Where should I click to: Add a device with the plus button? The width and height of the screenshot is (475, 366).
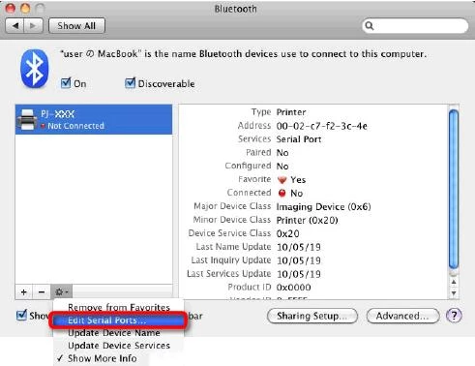click(x=24, y=292)
